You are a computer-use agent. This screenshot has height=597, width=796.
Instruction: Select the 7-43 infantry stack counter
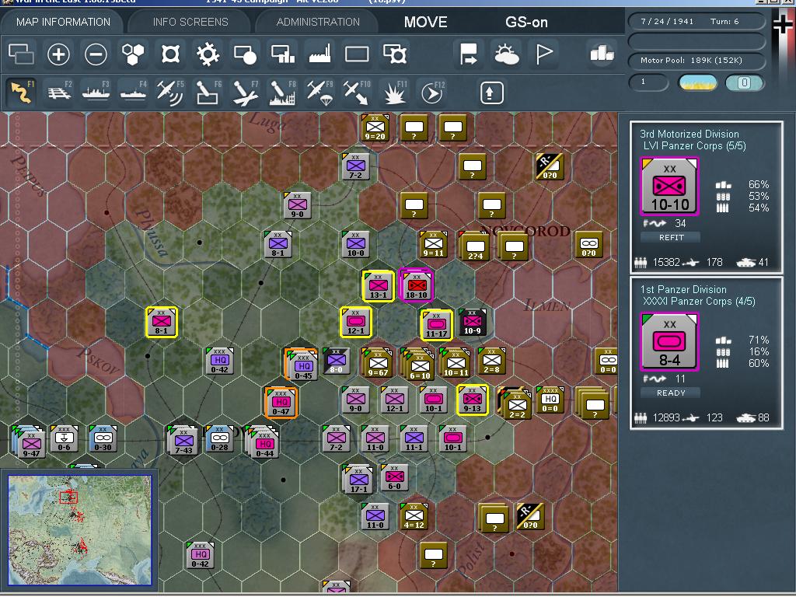tap(183, 441)
